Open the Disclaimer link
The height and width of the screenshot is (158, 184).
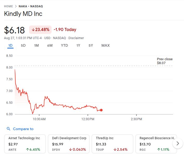point(76,38)
